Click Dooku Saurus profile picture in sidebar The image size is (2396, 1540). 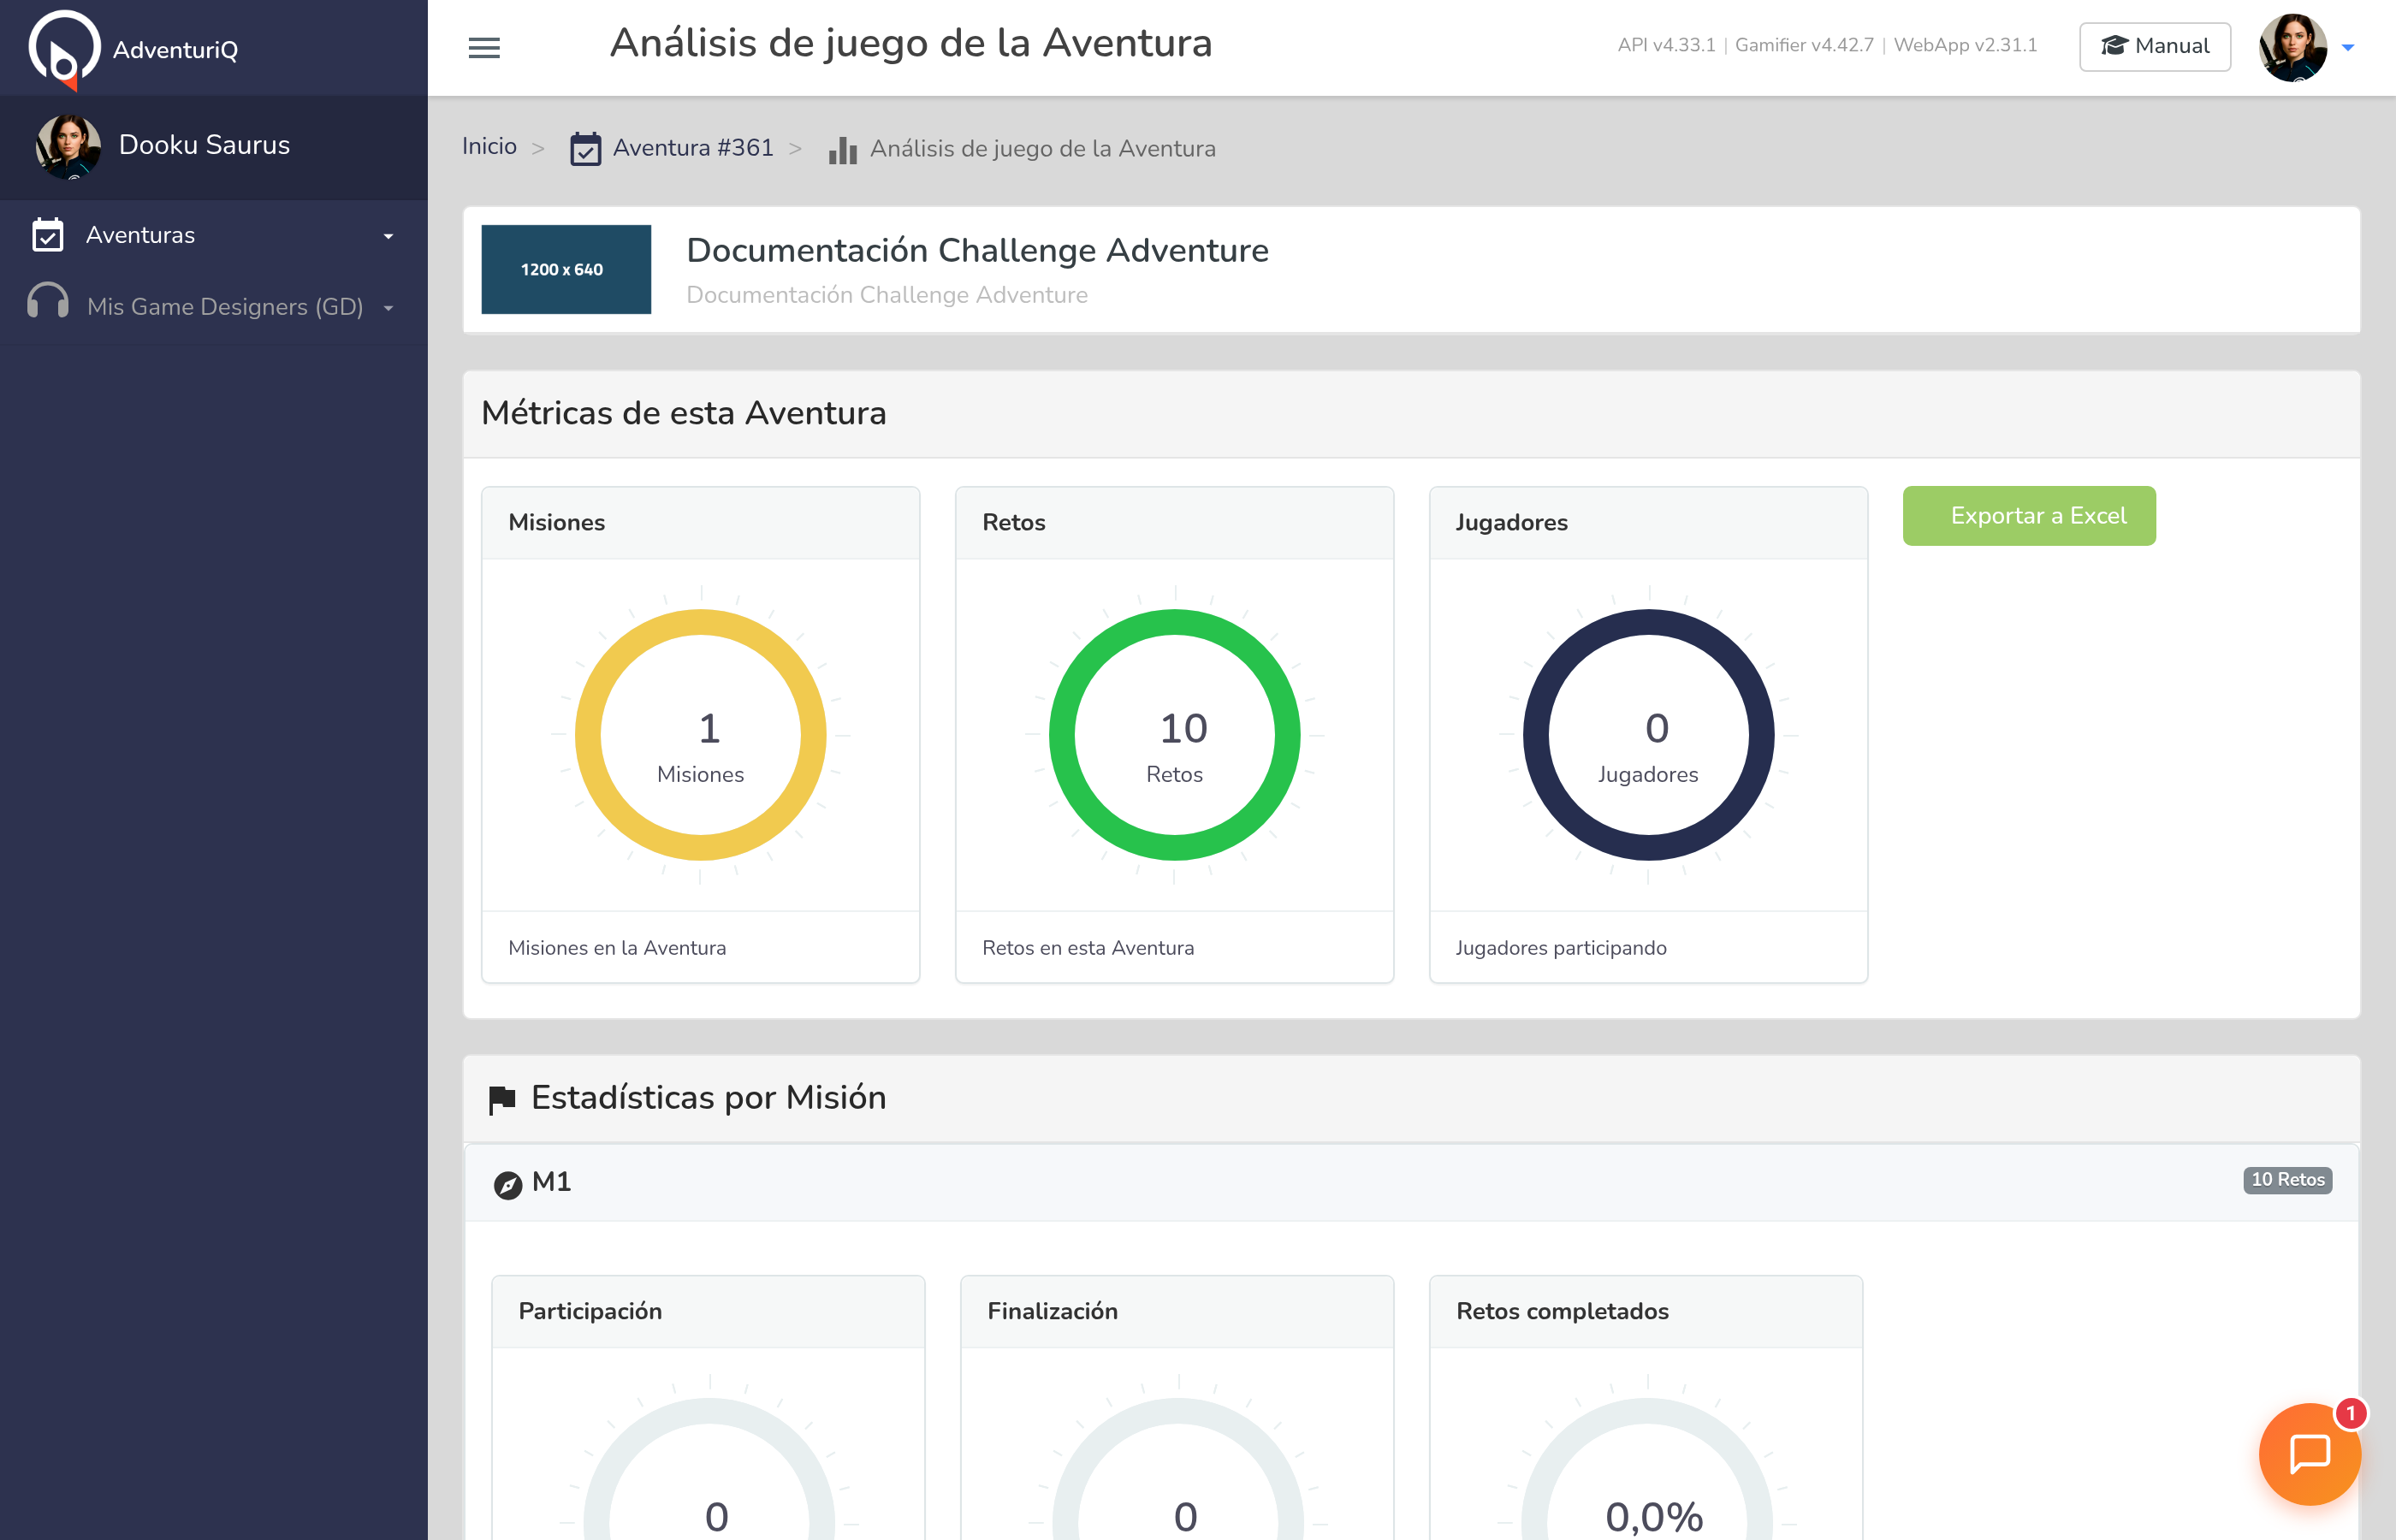pyautogui.click(x=68, y=146)
